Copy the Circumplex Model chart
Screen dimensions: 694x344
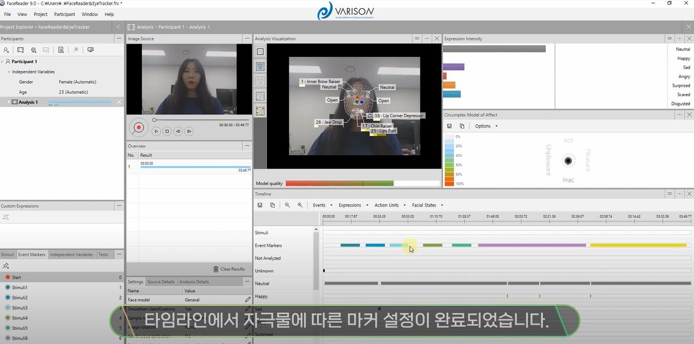coord(462,126)
